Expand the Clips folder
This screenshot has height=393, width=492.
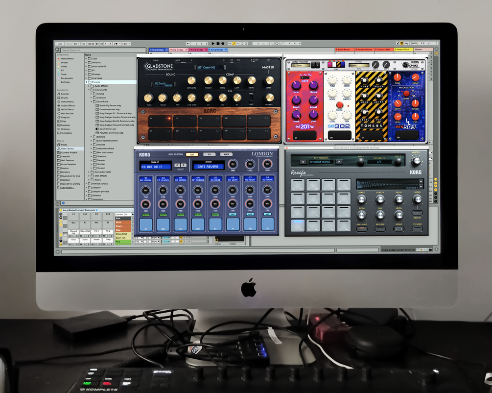(x=87, y=59)
